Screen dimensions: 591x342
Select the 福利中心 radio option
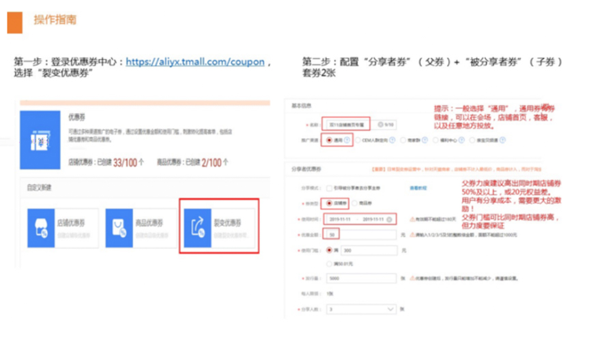pyautogui.click(x=435, y=140)
